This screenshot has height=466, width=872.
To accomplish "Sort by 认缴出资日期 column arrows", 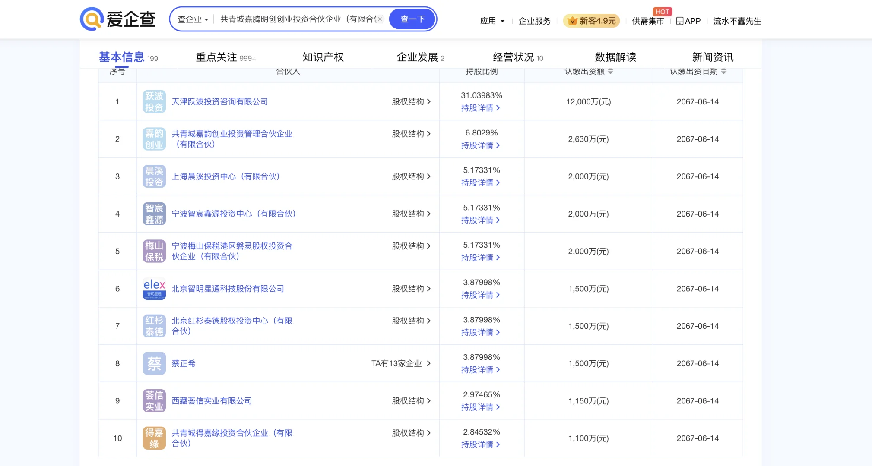I will [723, 71].
